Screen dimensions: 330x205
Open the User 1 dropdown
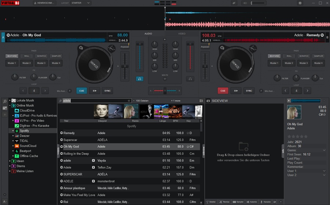[x=324, y=171]
